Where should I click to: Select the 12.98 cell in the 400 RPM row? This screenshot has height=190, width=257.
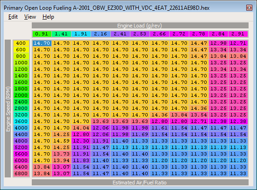(x=218, y=43)
